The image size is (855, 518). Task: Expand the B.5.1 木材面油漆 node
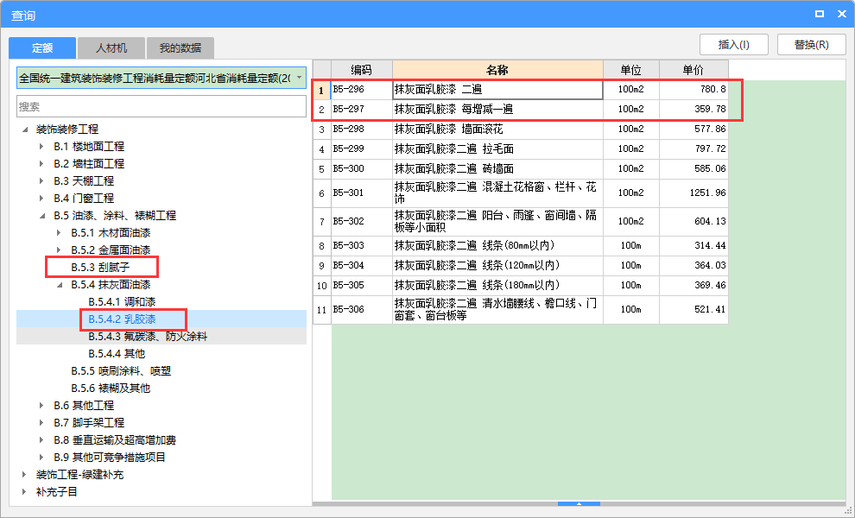(x=60, y=233)
